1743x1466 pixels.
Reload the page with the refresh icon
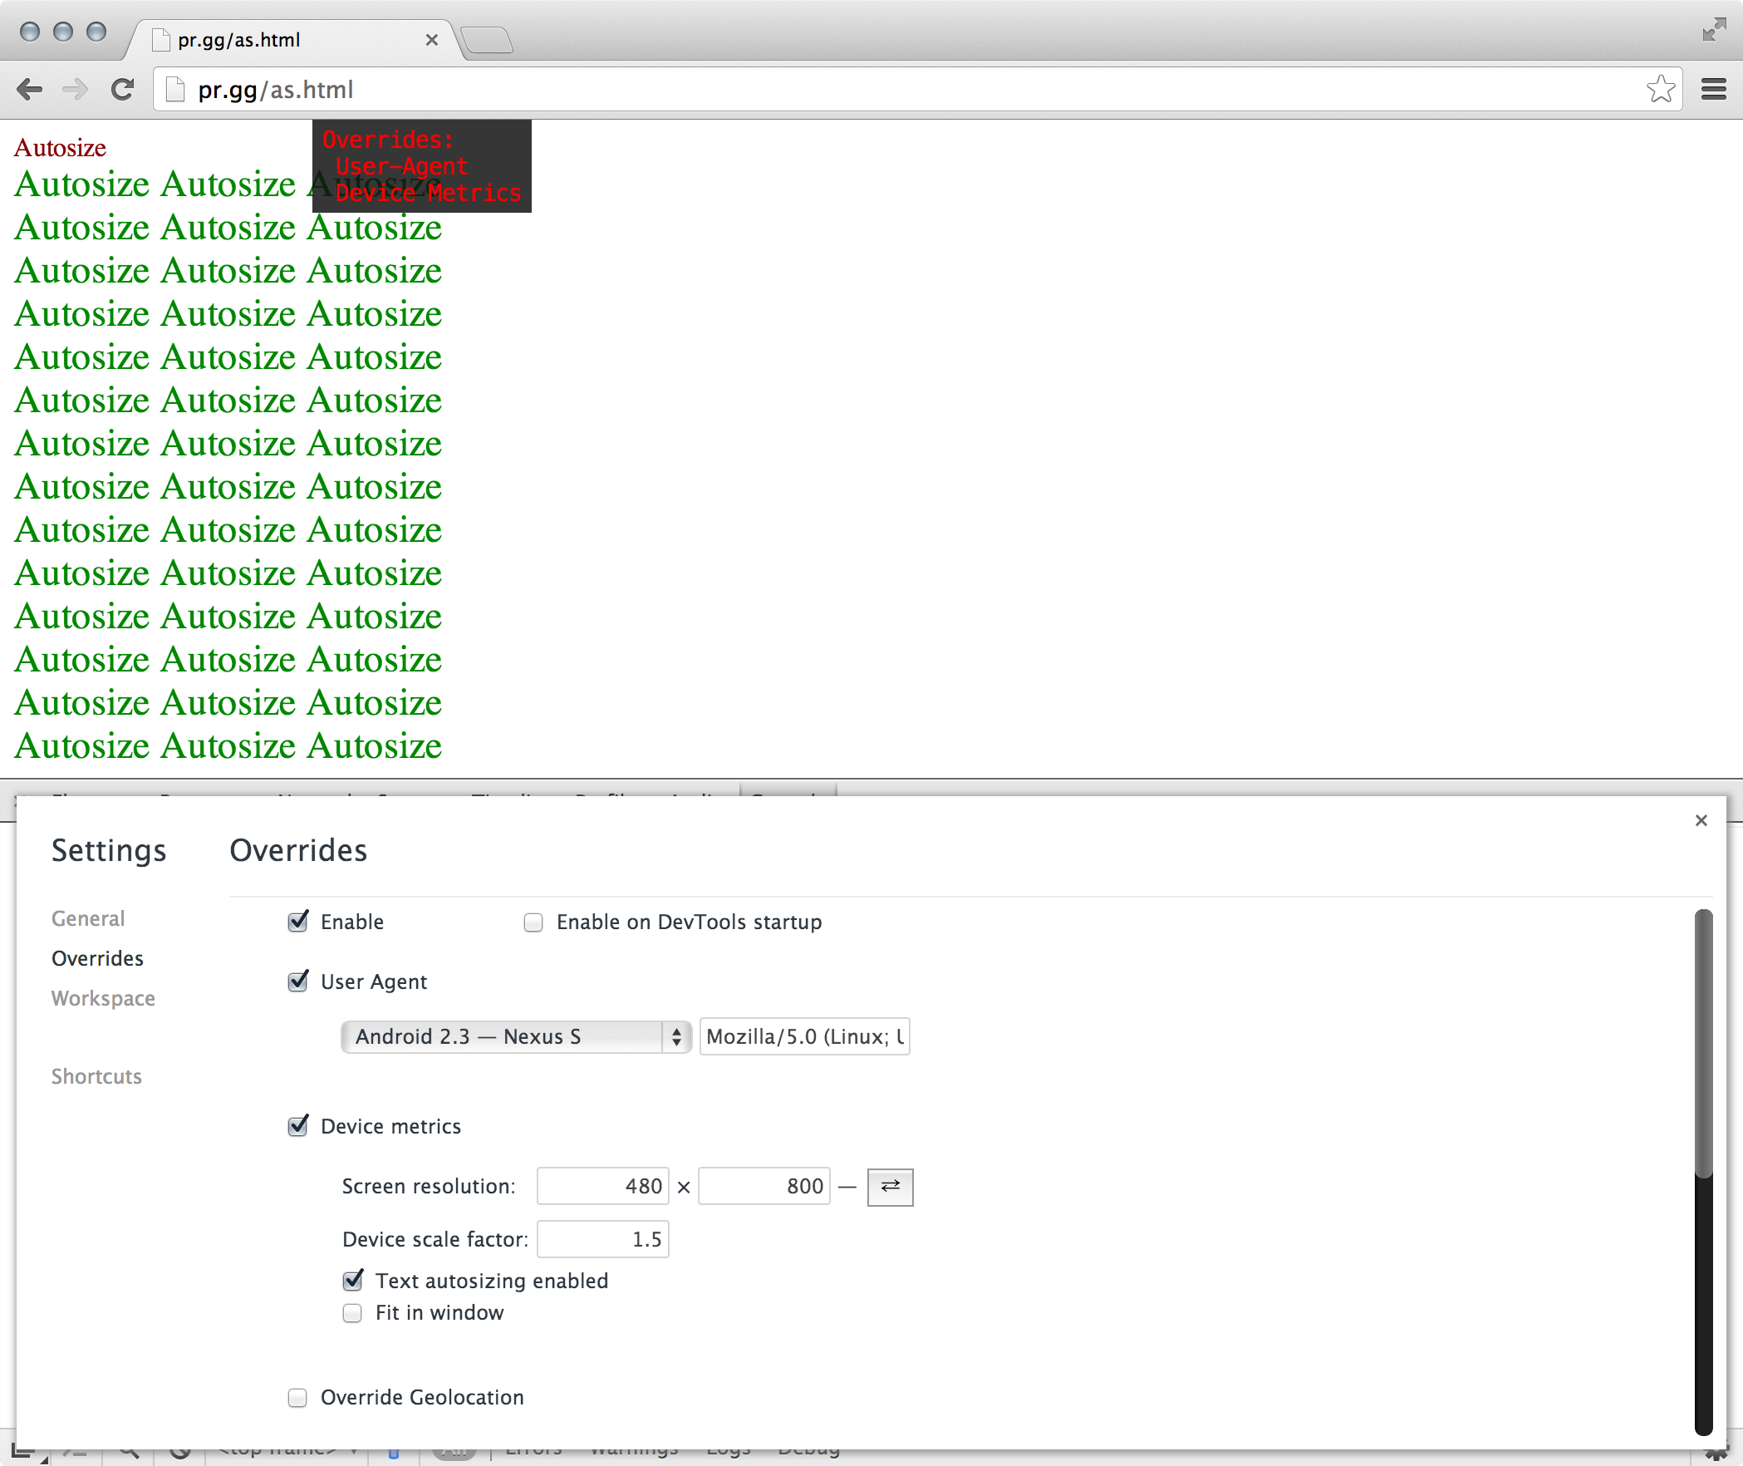pyautogui.click(x=123, y=90)
